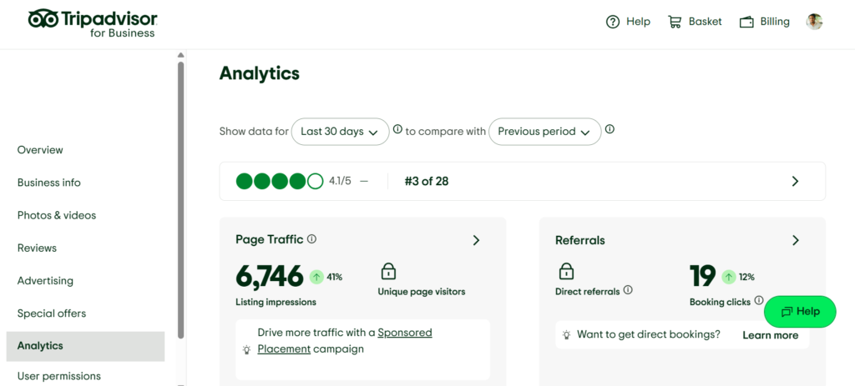The width and height of the screenshot is (855, 386).
Task: Open the Basket cart icon
Action: point(675,22)
